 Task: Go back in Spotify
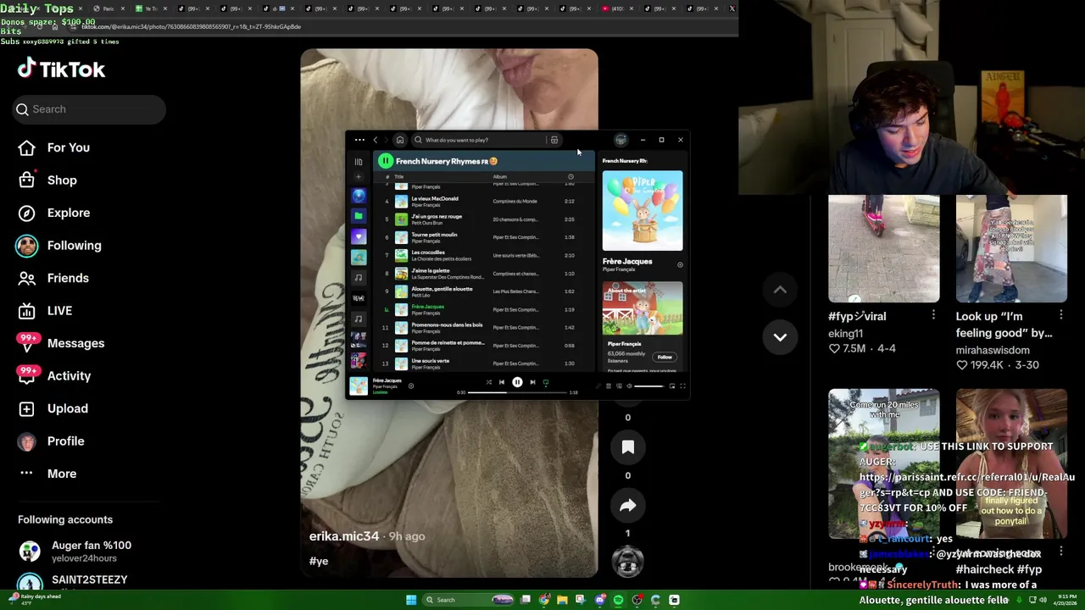pos(376,140)
